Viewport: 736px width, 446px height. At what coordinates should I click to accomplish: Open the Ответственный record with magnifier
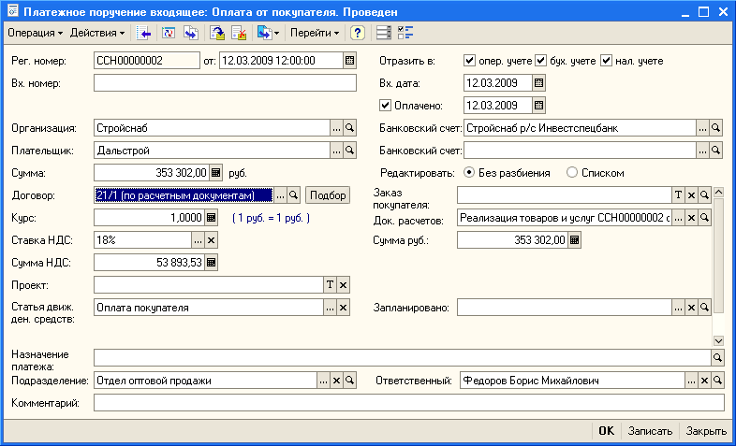point(717,381)
